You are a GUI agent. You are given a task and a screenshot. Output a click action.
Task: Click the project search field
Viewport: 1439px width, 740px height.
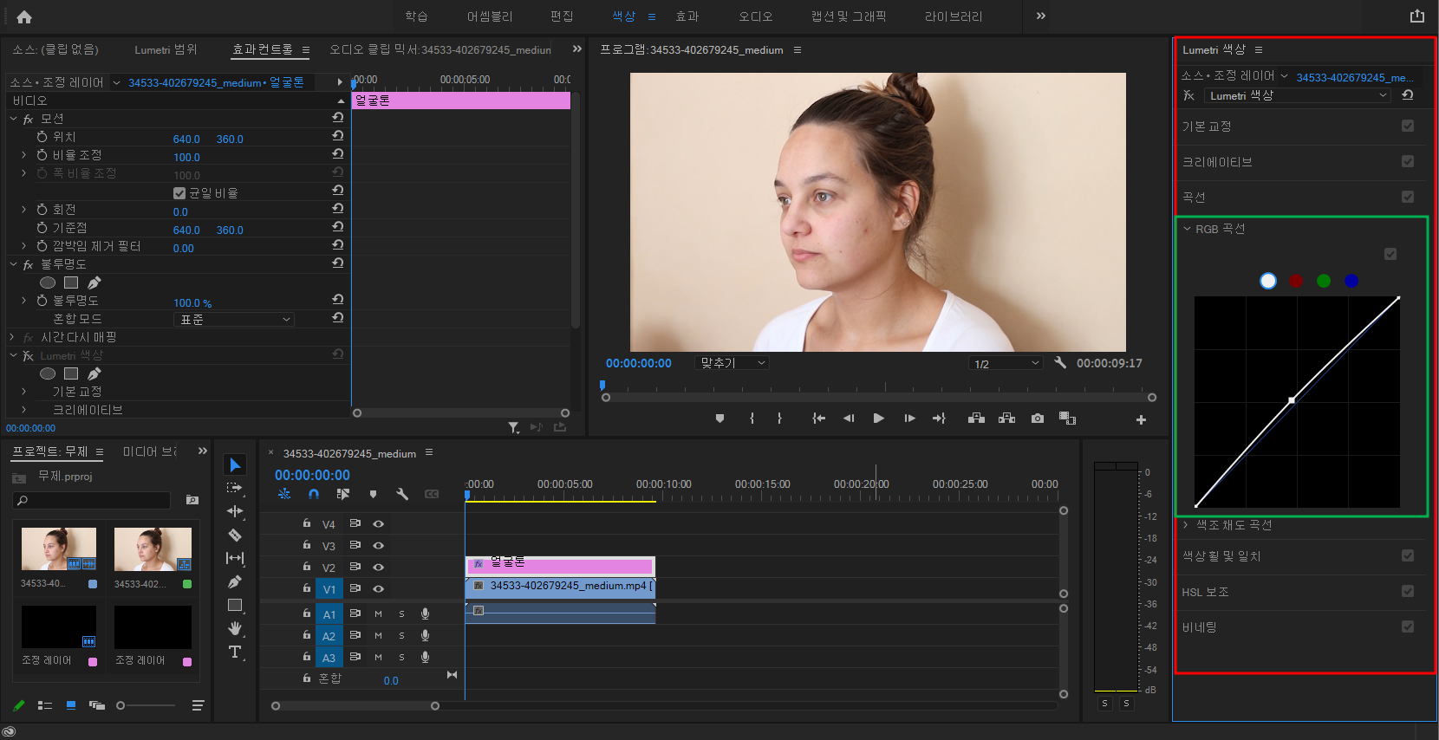click(91, 500)
